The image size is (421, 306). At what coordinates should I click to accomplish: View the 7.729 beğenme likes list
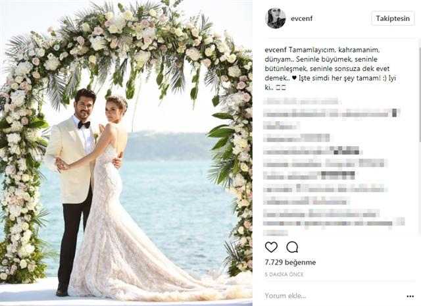click(290, 262)
